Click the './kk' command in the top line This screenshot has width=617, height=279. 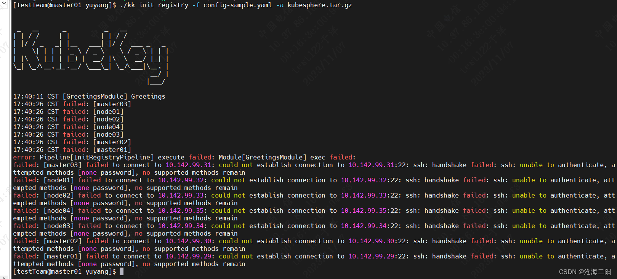pos(127,5)
